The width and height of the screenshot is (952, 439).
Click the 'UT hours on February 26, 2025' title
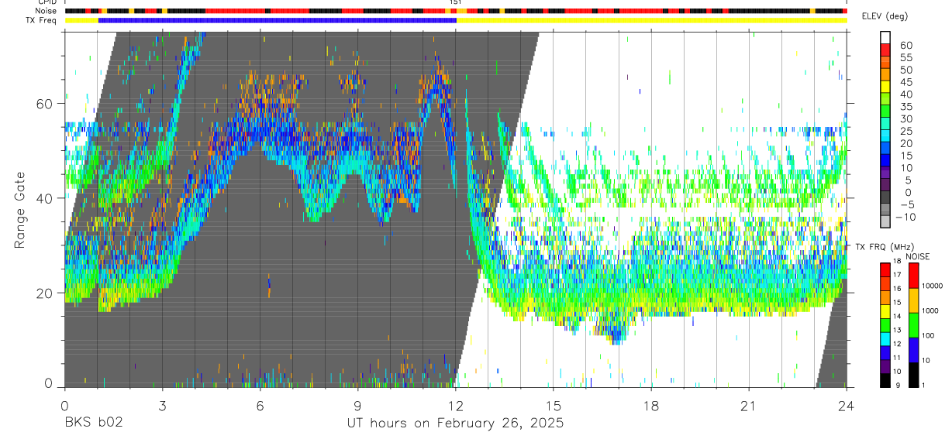(455, 424)
